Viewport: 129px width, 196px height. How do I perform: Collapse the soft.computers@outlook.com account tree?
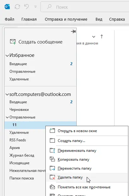pos(7,94)
